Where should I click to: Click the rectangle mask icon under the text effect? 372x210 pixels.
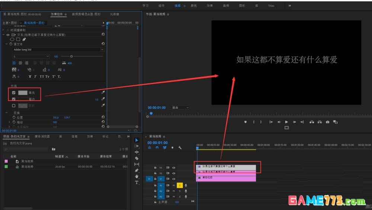18,39
